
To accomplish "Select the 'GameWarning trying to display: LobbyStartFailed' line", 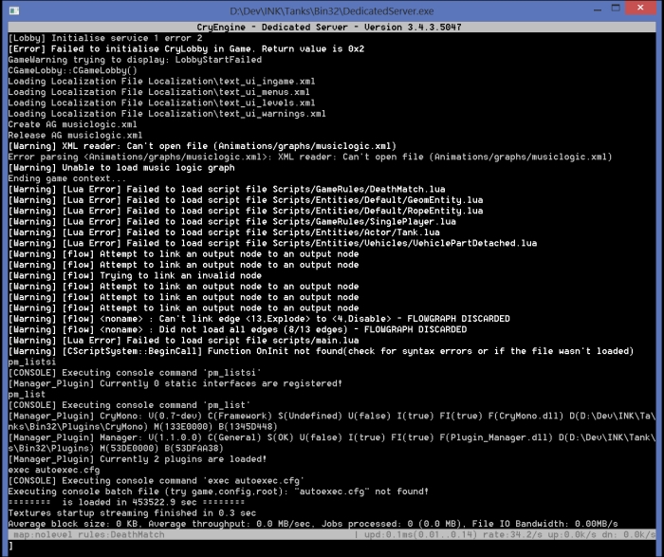I will pos(135,60).
